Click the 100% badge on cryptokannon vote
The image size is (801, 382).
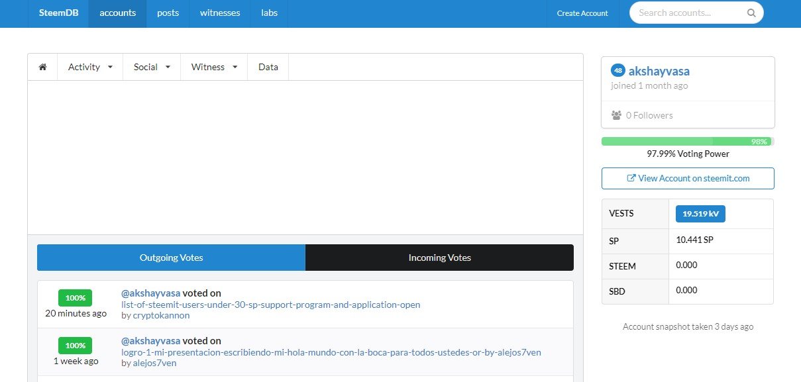click(75, 298)
